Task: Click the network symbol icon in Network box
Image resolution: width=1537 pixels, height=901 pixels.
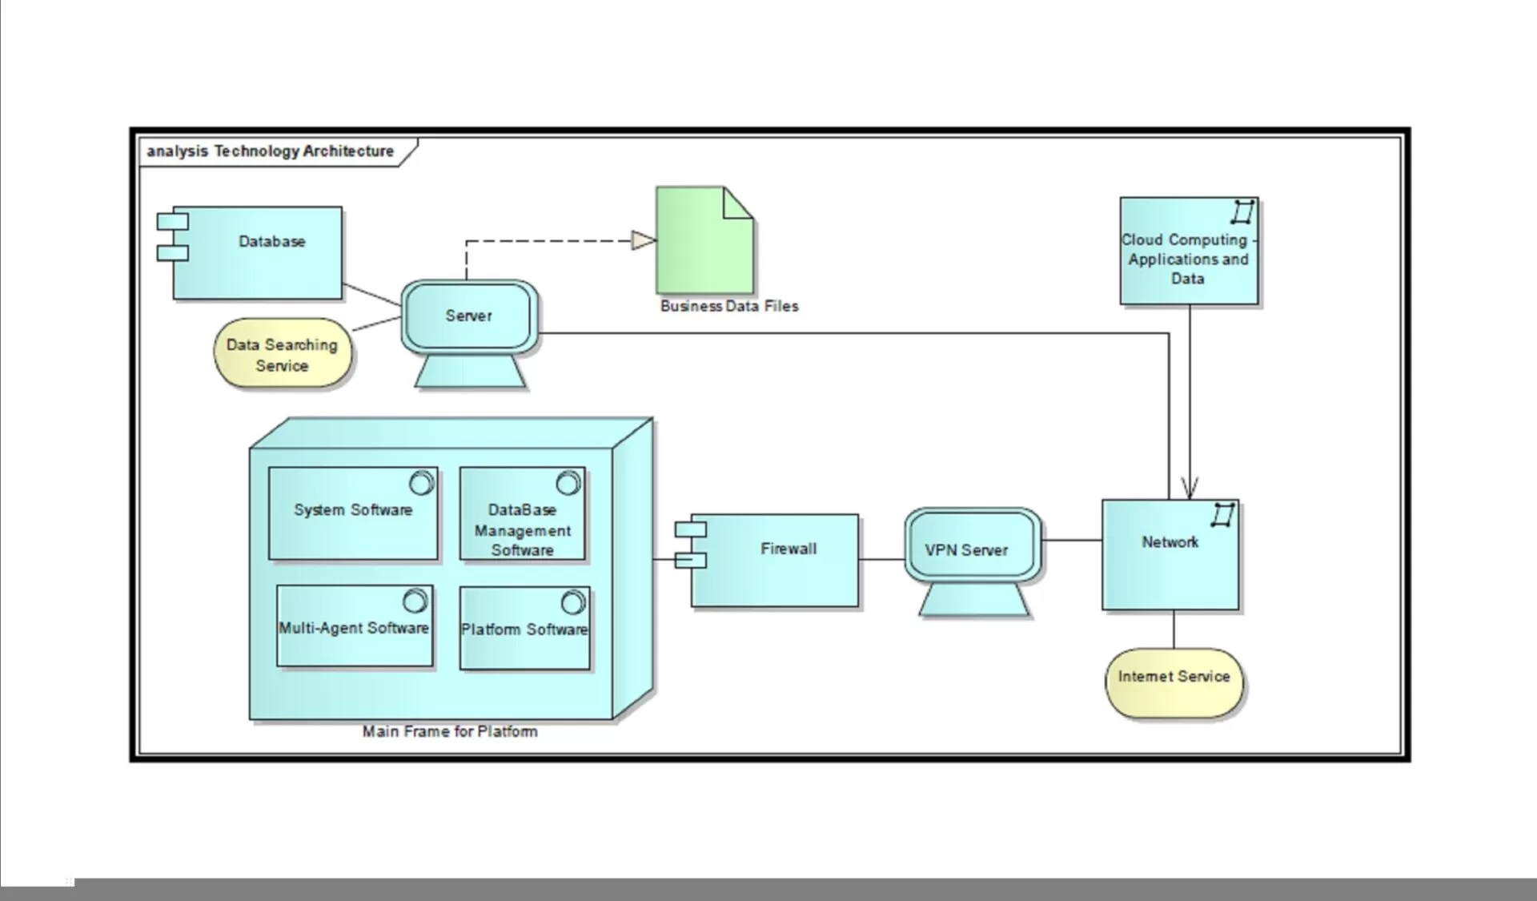Action: (x=1222, y=515)
